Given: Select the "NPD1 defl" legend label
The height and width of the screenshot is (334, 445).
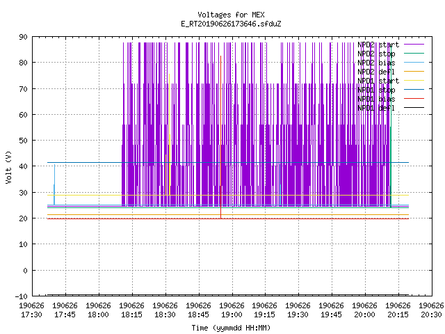Looking at the screenshot, I should coord(376,109).
